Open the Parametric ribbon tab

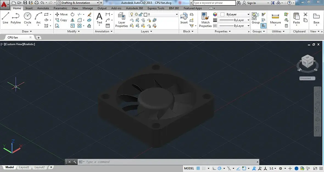60,8
